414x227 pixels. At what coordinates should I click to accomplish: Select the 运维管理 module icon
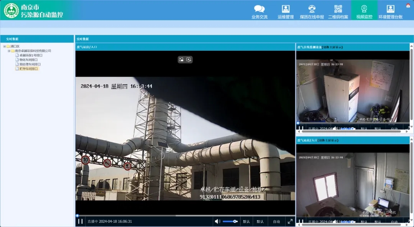tap(285, 10)
